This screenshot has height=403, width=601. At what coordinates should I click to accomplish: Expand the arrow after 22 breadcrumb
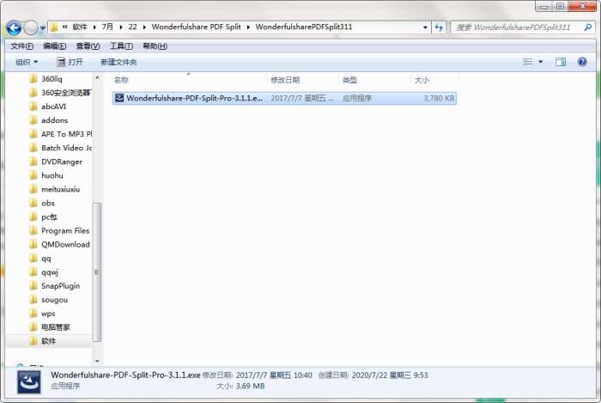144,27
